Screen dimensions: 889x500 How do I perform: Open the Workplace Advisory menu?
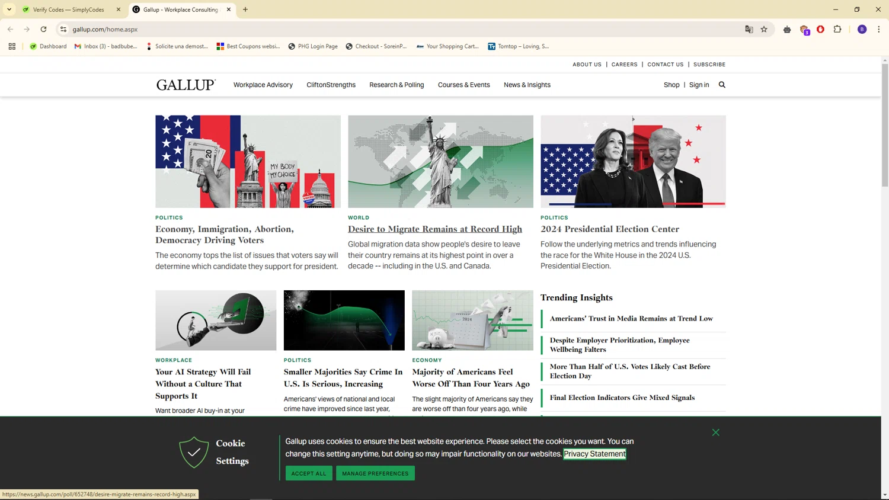263,85
